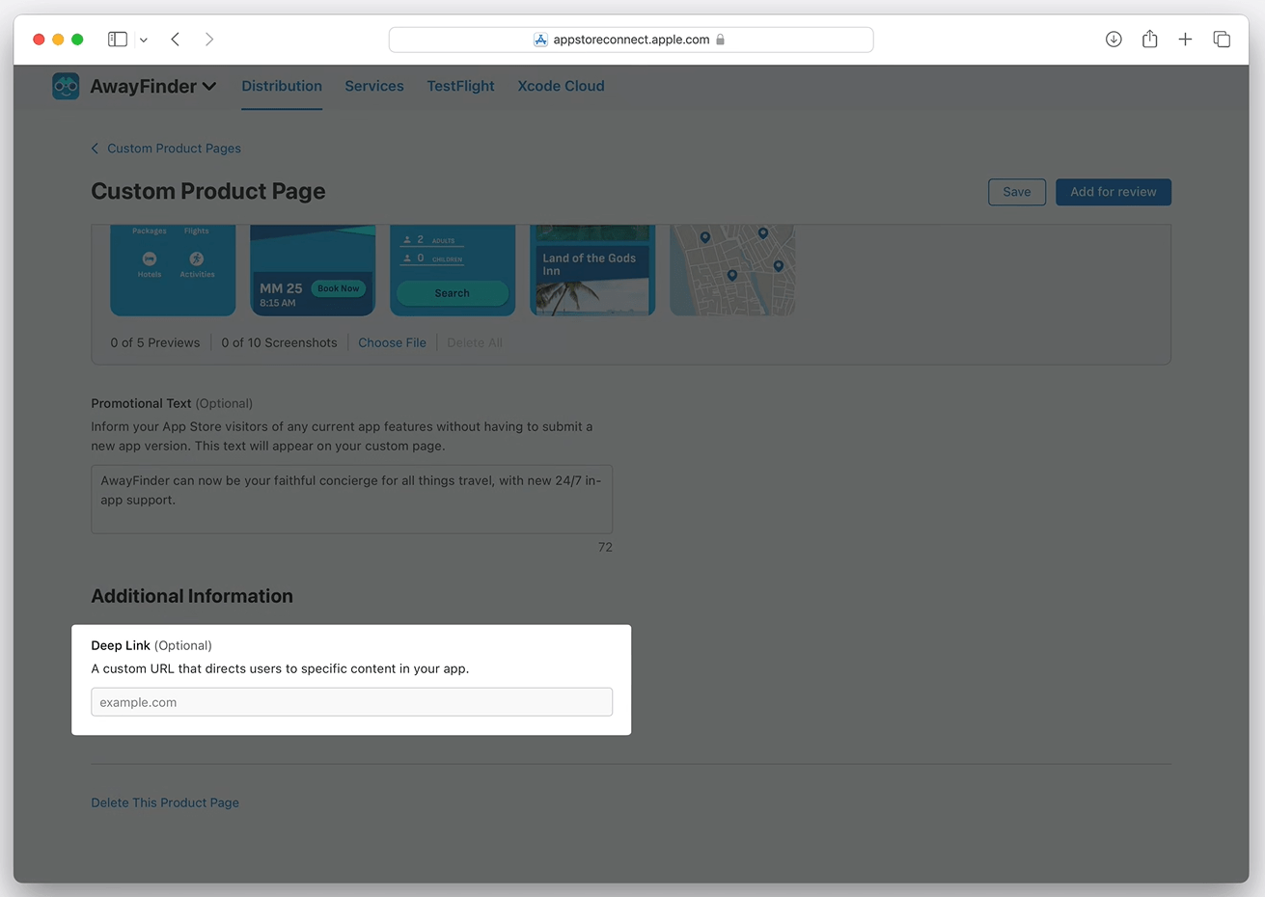Switch to the Services tab
The height and width of the screenshot is (897, 1265).
click(x=374, y=86)
